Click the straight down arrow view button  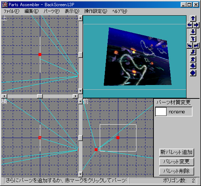click(x=193, y=32)
